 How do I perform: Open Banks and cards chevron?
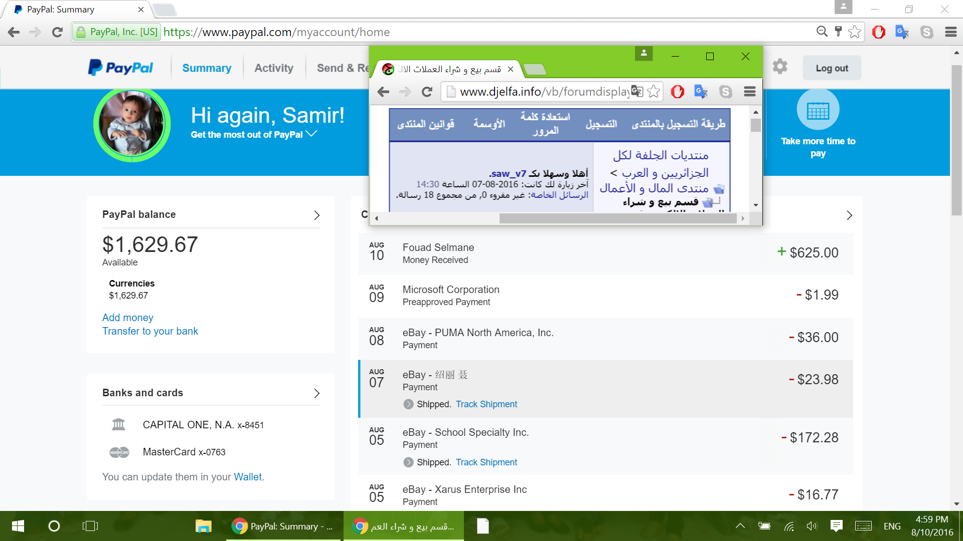(x=316, y=393)
